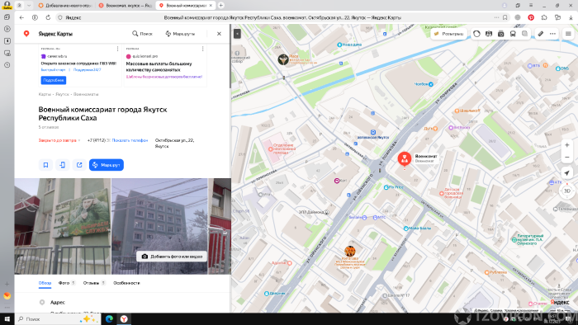Toggle the map layers selector icon
578x325 pixels.
point(524,34)
